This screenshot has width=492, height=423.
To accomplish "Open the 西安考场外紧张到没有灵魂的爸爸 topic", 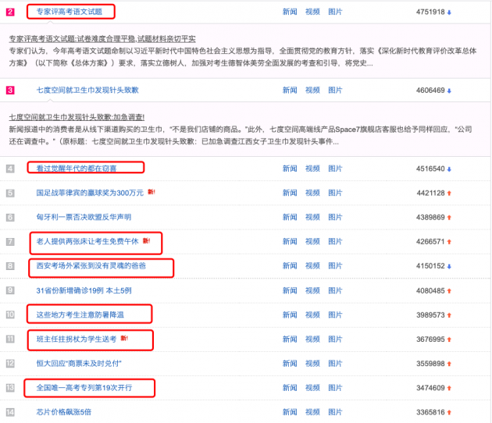I will coord(91,266).
